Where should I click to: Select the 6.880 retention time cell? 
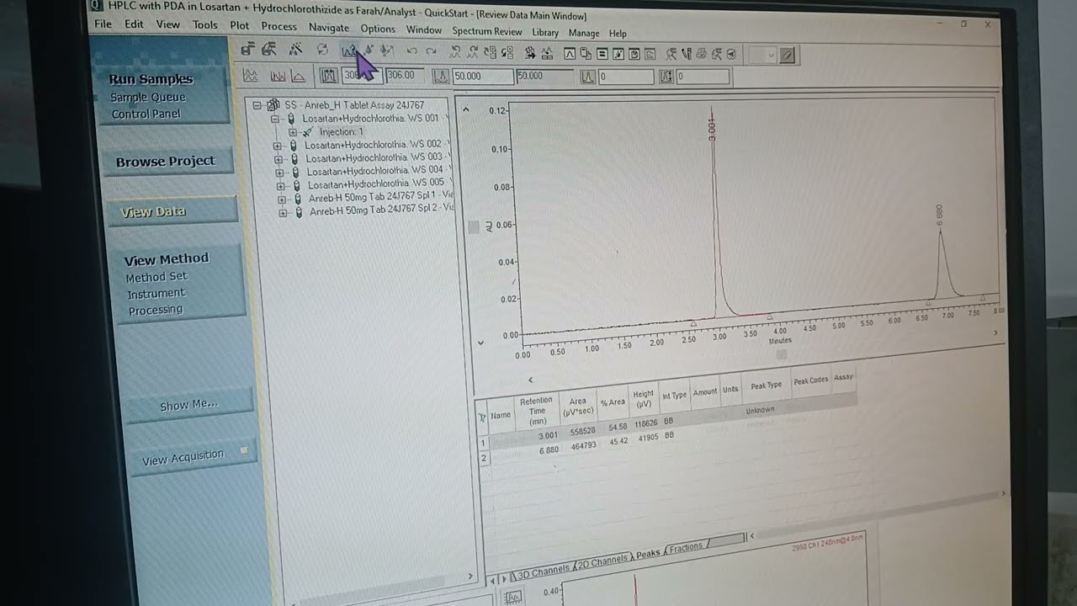click(548, 450)
